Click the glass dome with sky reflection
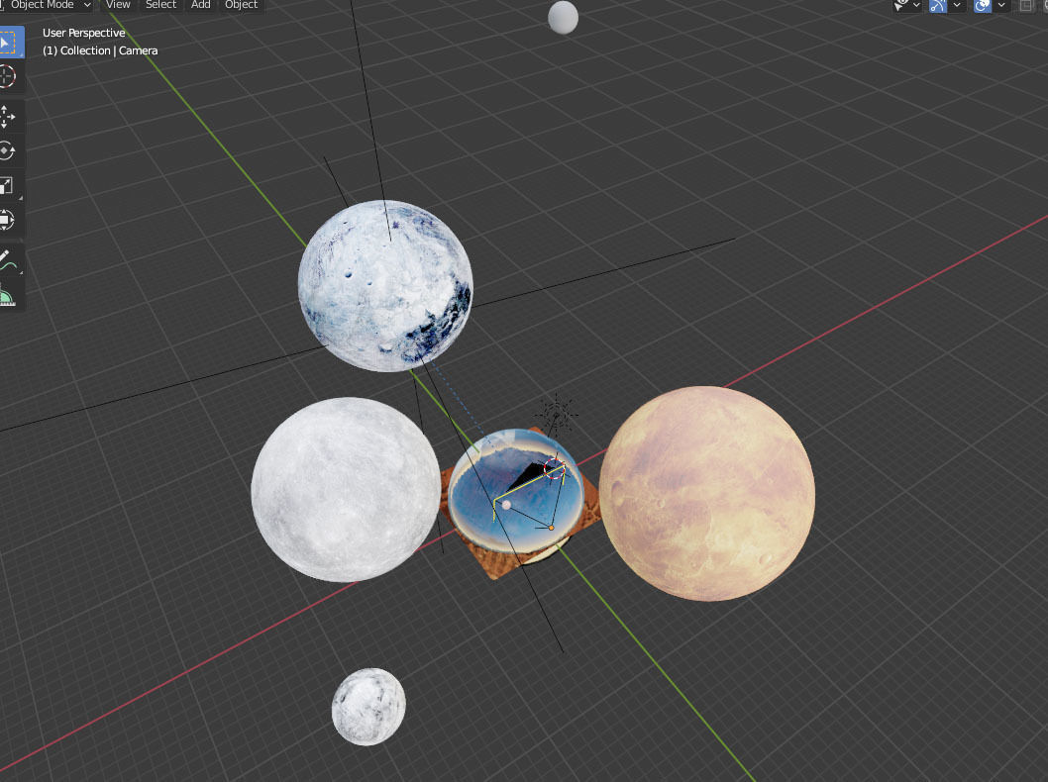Image resolution: width=1048 pixels, height=782 pixels. (x=515, y=492)
